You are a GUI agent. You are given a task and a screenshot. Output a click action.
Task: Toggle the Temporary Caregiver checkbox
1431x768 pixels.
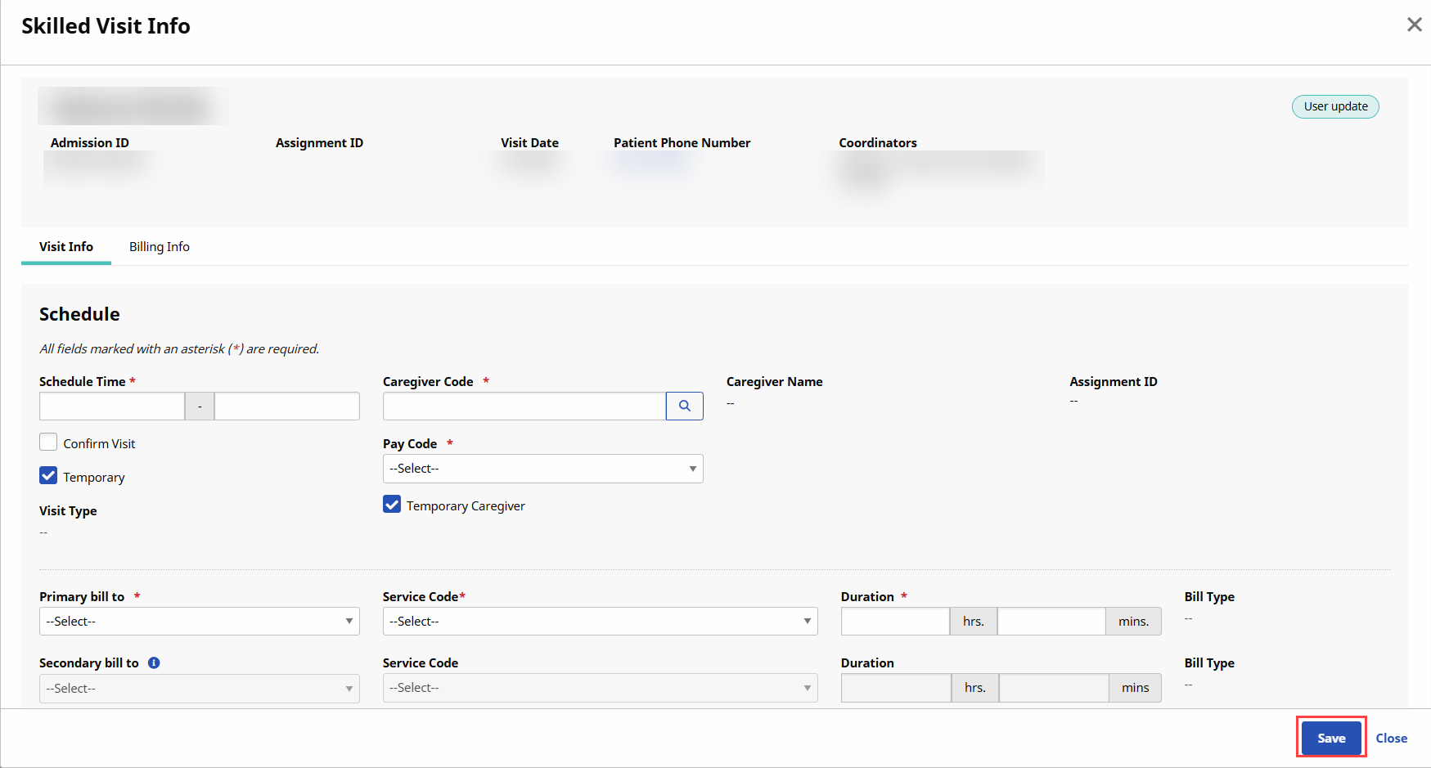(392, 505)
